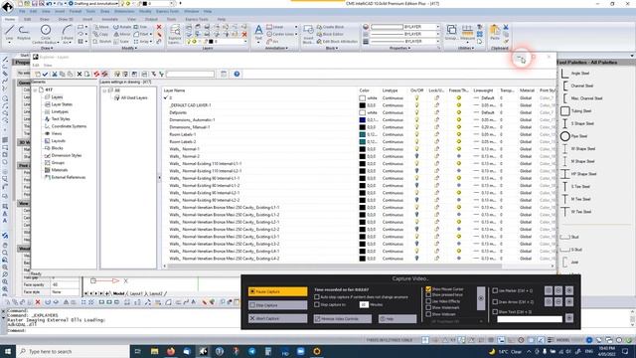The width and height of the screenshot is (636, 358).
Task: Expand the Draw panel dropdown
Action: (47, 49)
